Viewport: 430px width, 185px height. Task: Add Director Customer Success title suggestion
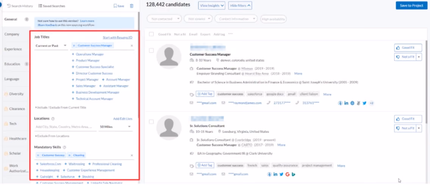point(92,73)
